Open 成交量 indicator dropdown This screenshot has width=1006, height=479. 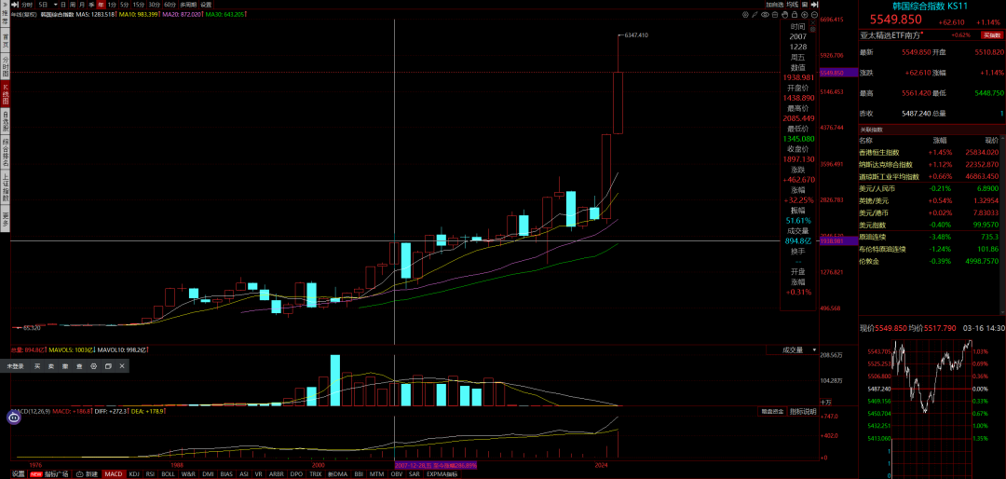(x=793, y=350)
